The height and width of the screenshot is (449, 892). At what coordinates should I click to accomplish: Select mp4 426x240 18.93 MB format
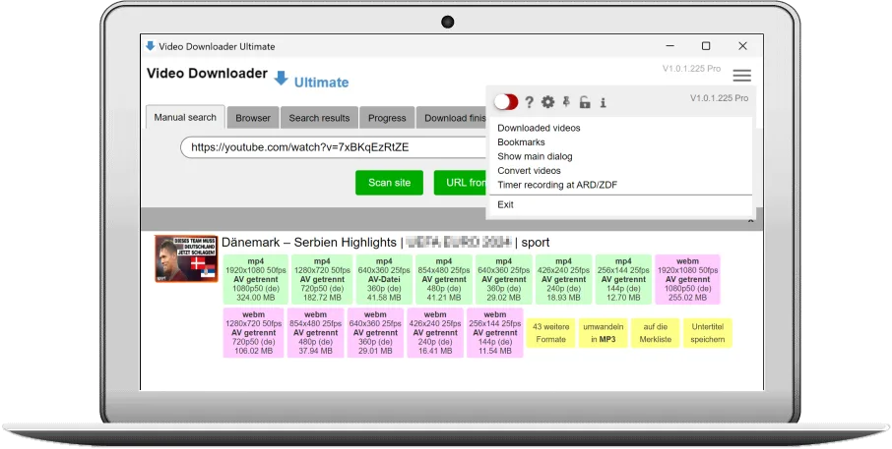click(563, 279)
